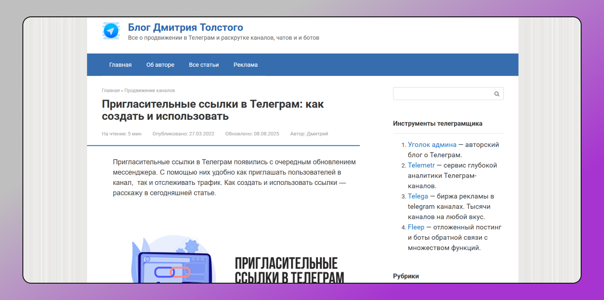Select 'Все статьи' in navigation bar
This screenshot has width=604, height=300.
pos(204,65)
